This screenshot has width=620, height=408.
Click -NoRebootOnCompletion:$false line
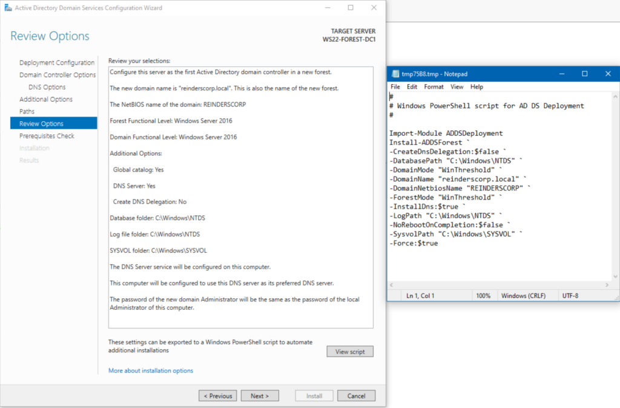click(x=450, y=225)
